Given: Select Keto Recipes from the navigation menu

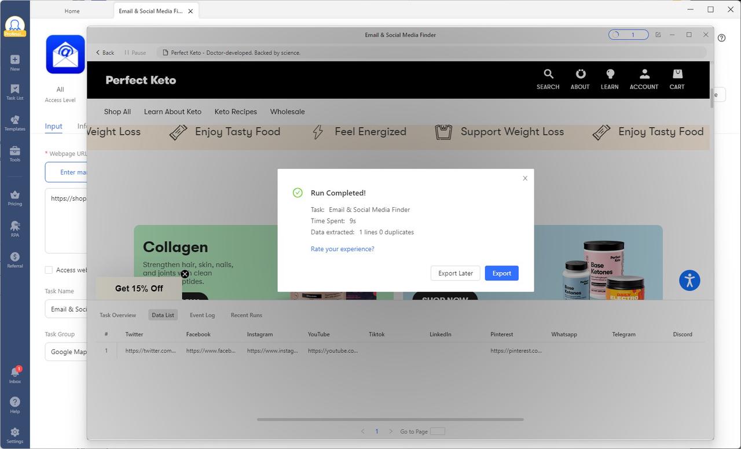Looking at the screenshot, I should (236, 111).
